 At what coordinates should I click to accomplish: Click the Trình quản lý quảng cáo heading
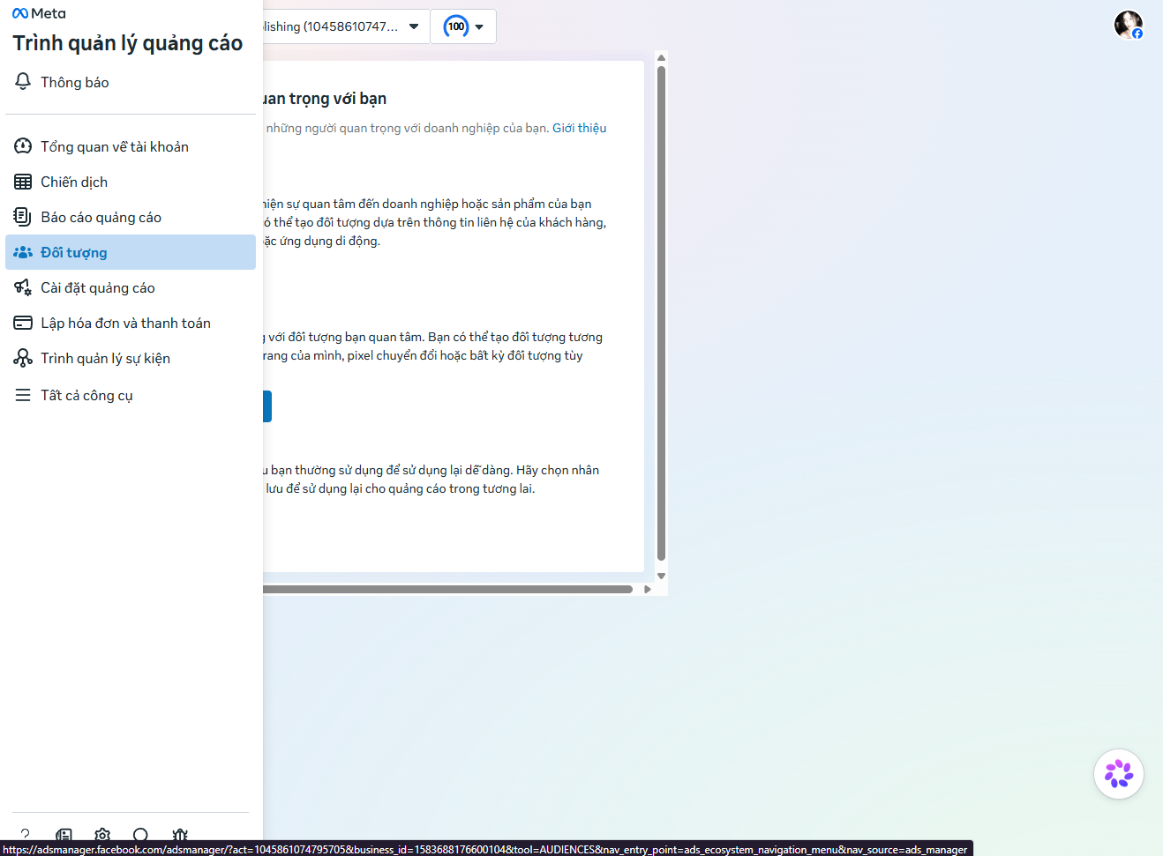click(127, 43)
